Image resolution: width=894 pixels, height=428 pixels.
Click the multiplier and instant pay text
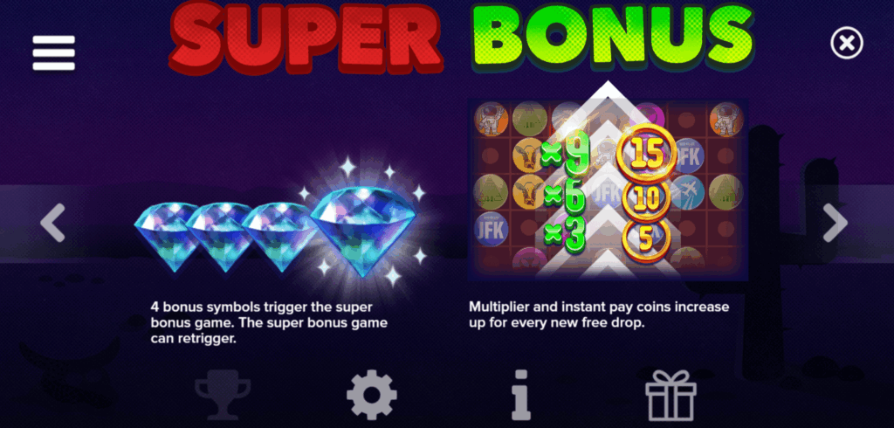599,315
